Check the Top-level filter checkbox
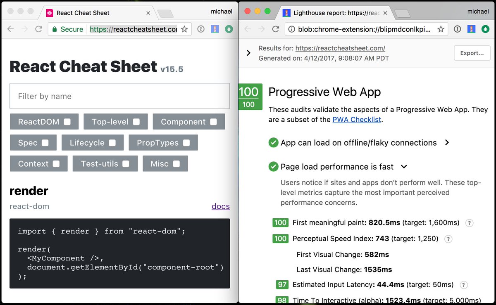496x305 pixels. [136, 122]
